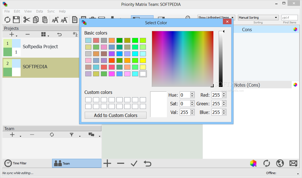
Task: Click the Hue value input field
Action: pos(185,95)
